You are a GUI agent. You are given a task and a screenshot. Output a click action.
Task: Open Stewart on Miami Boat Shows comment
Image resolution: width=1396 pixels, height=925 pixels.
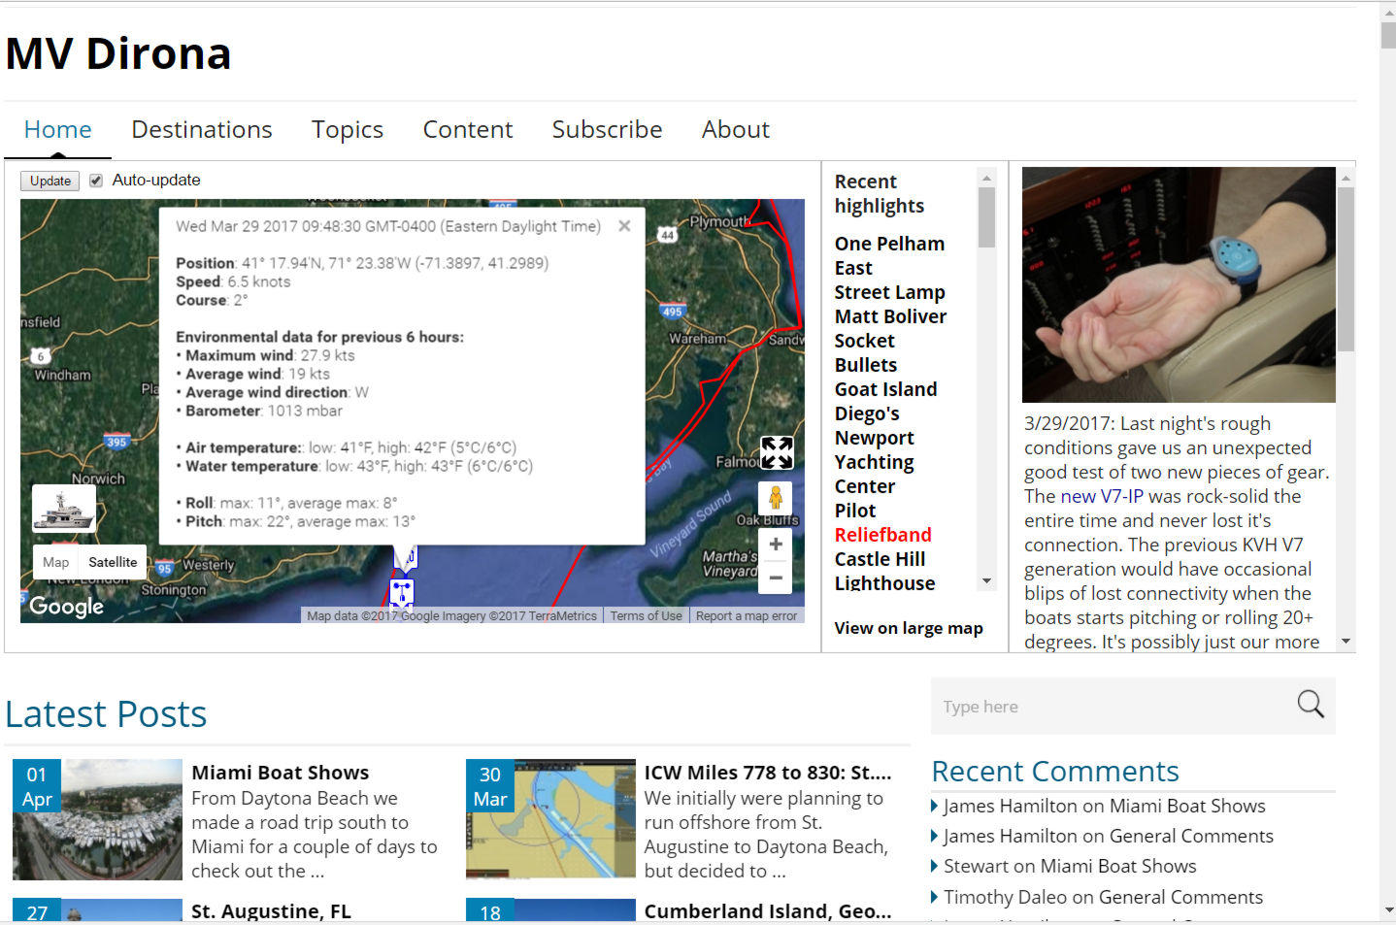coord(1070,866)
